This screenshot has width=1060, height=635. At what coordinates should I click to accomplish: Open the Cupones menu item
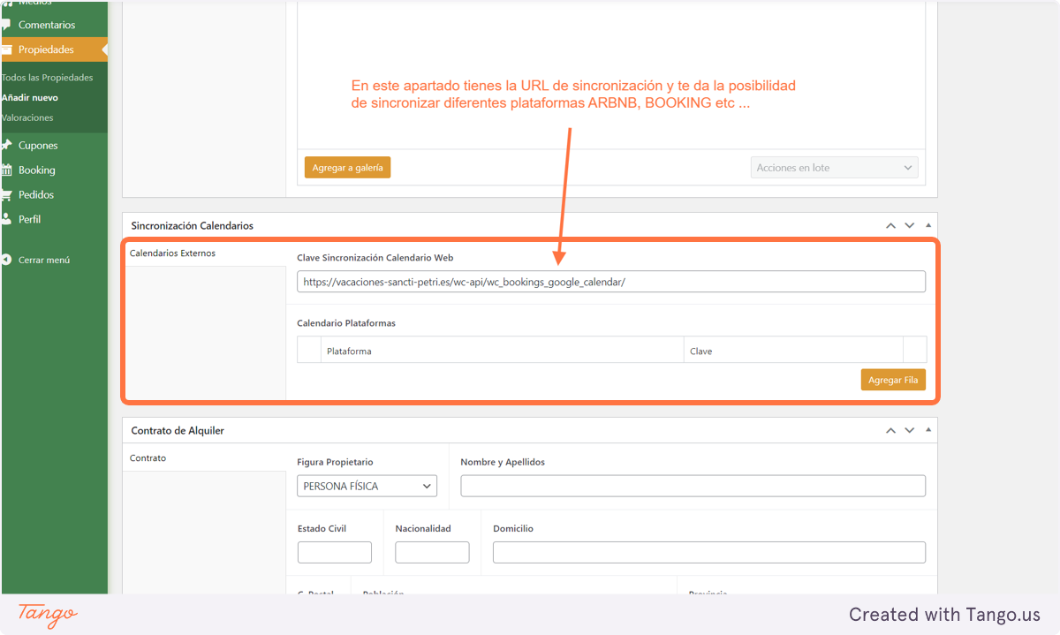38,146
